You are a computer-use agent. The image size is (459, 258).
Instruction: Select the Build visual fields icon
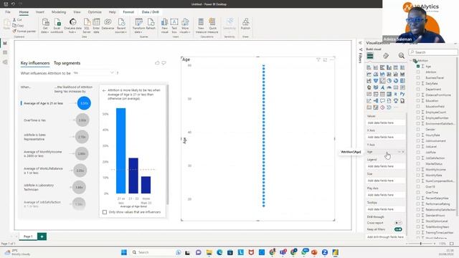pos(370,56)
